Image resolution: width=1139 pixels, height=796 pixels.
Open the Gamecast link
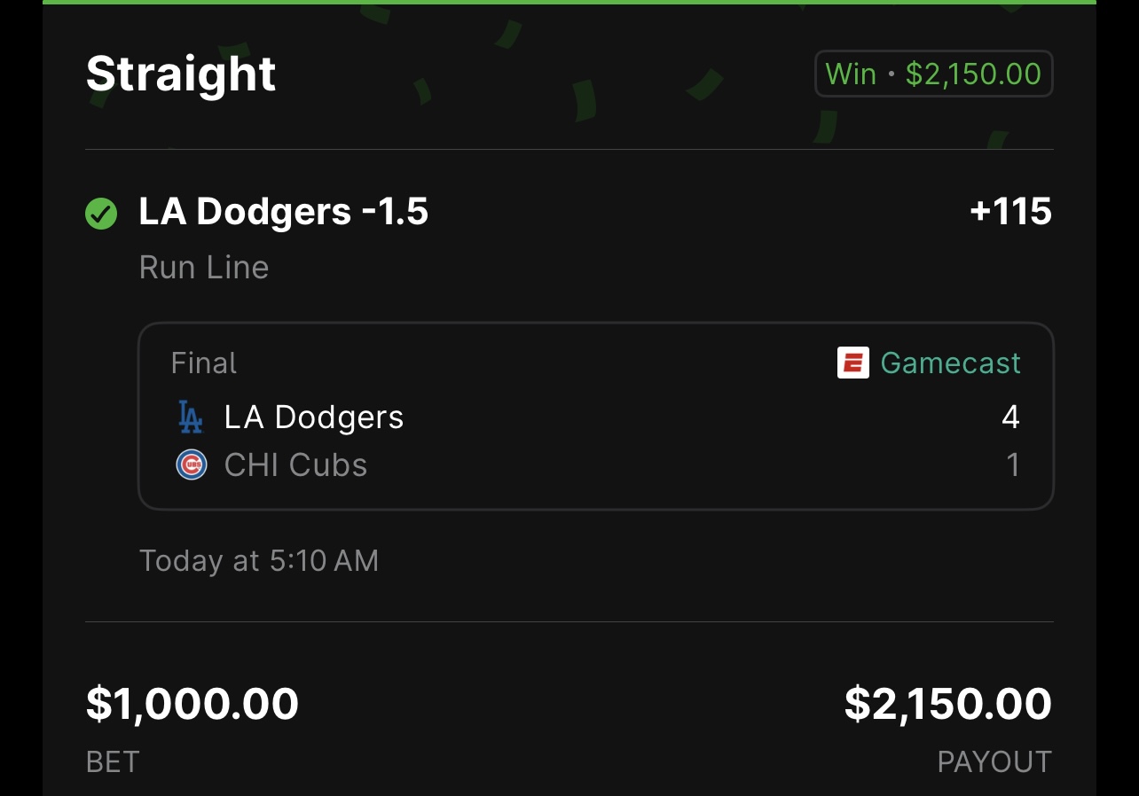click(950, 363)
